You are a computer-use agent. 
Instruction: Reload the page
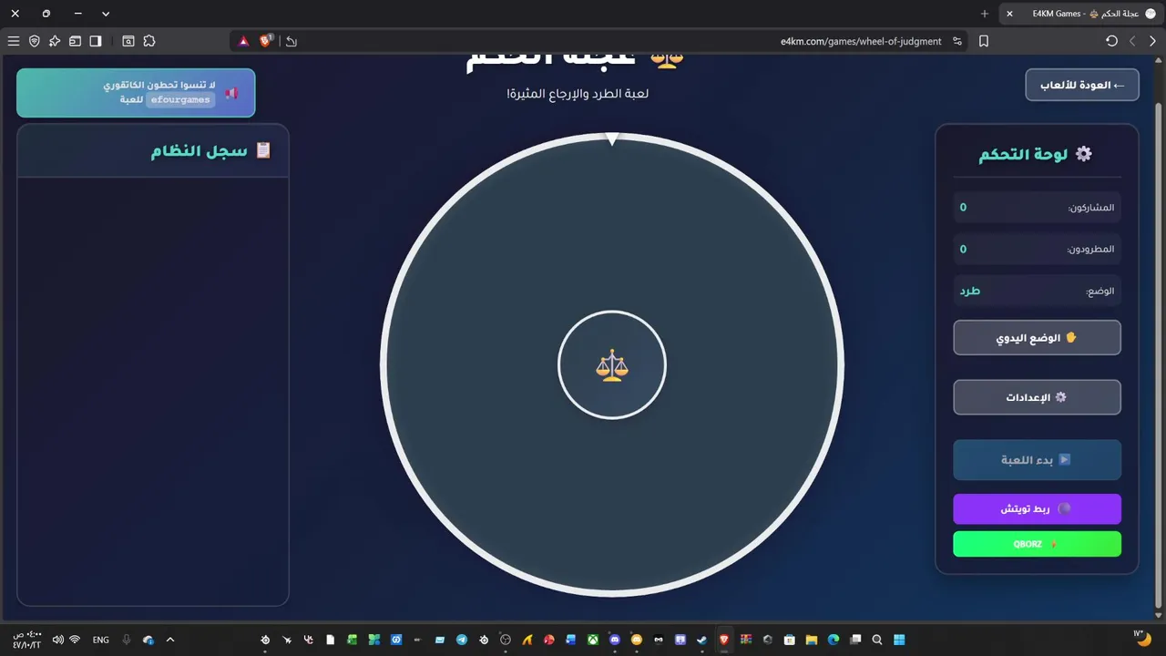click(1111, 41)
